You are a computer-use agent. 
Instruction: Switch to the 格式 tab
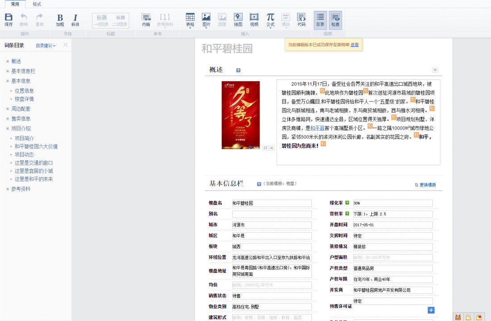[37, 4]
